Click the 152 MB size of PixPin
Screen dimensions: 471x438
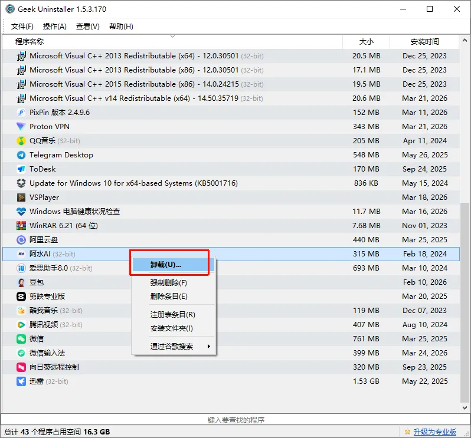[x=366, y=113]
